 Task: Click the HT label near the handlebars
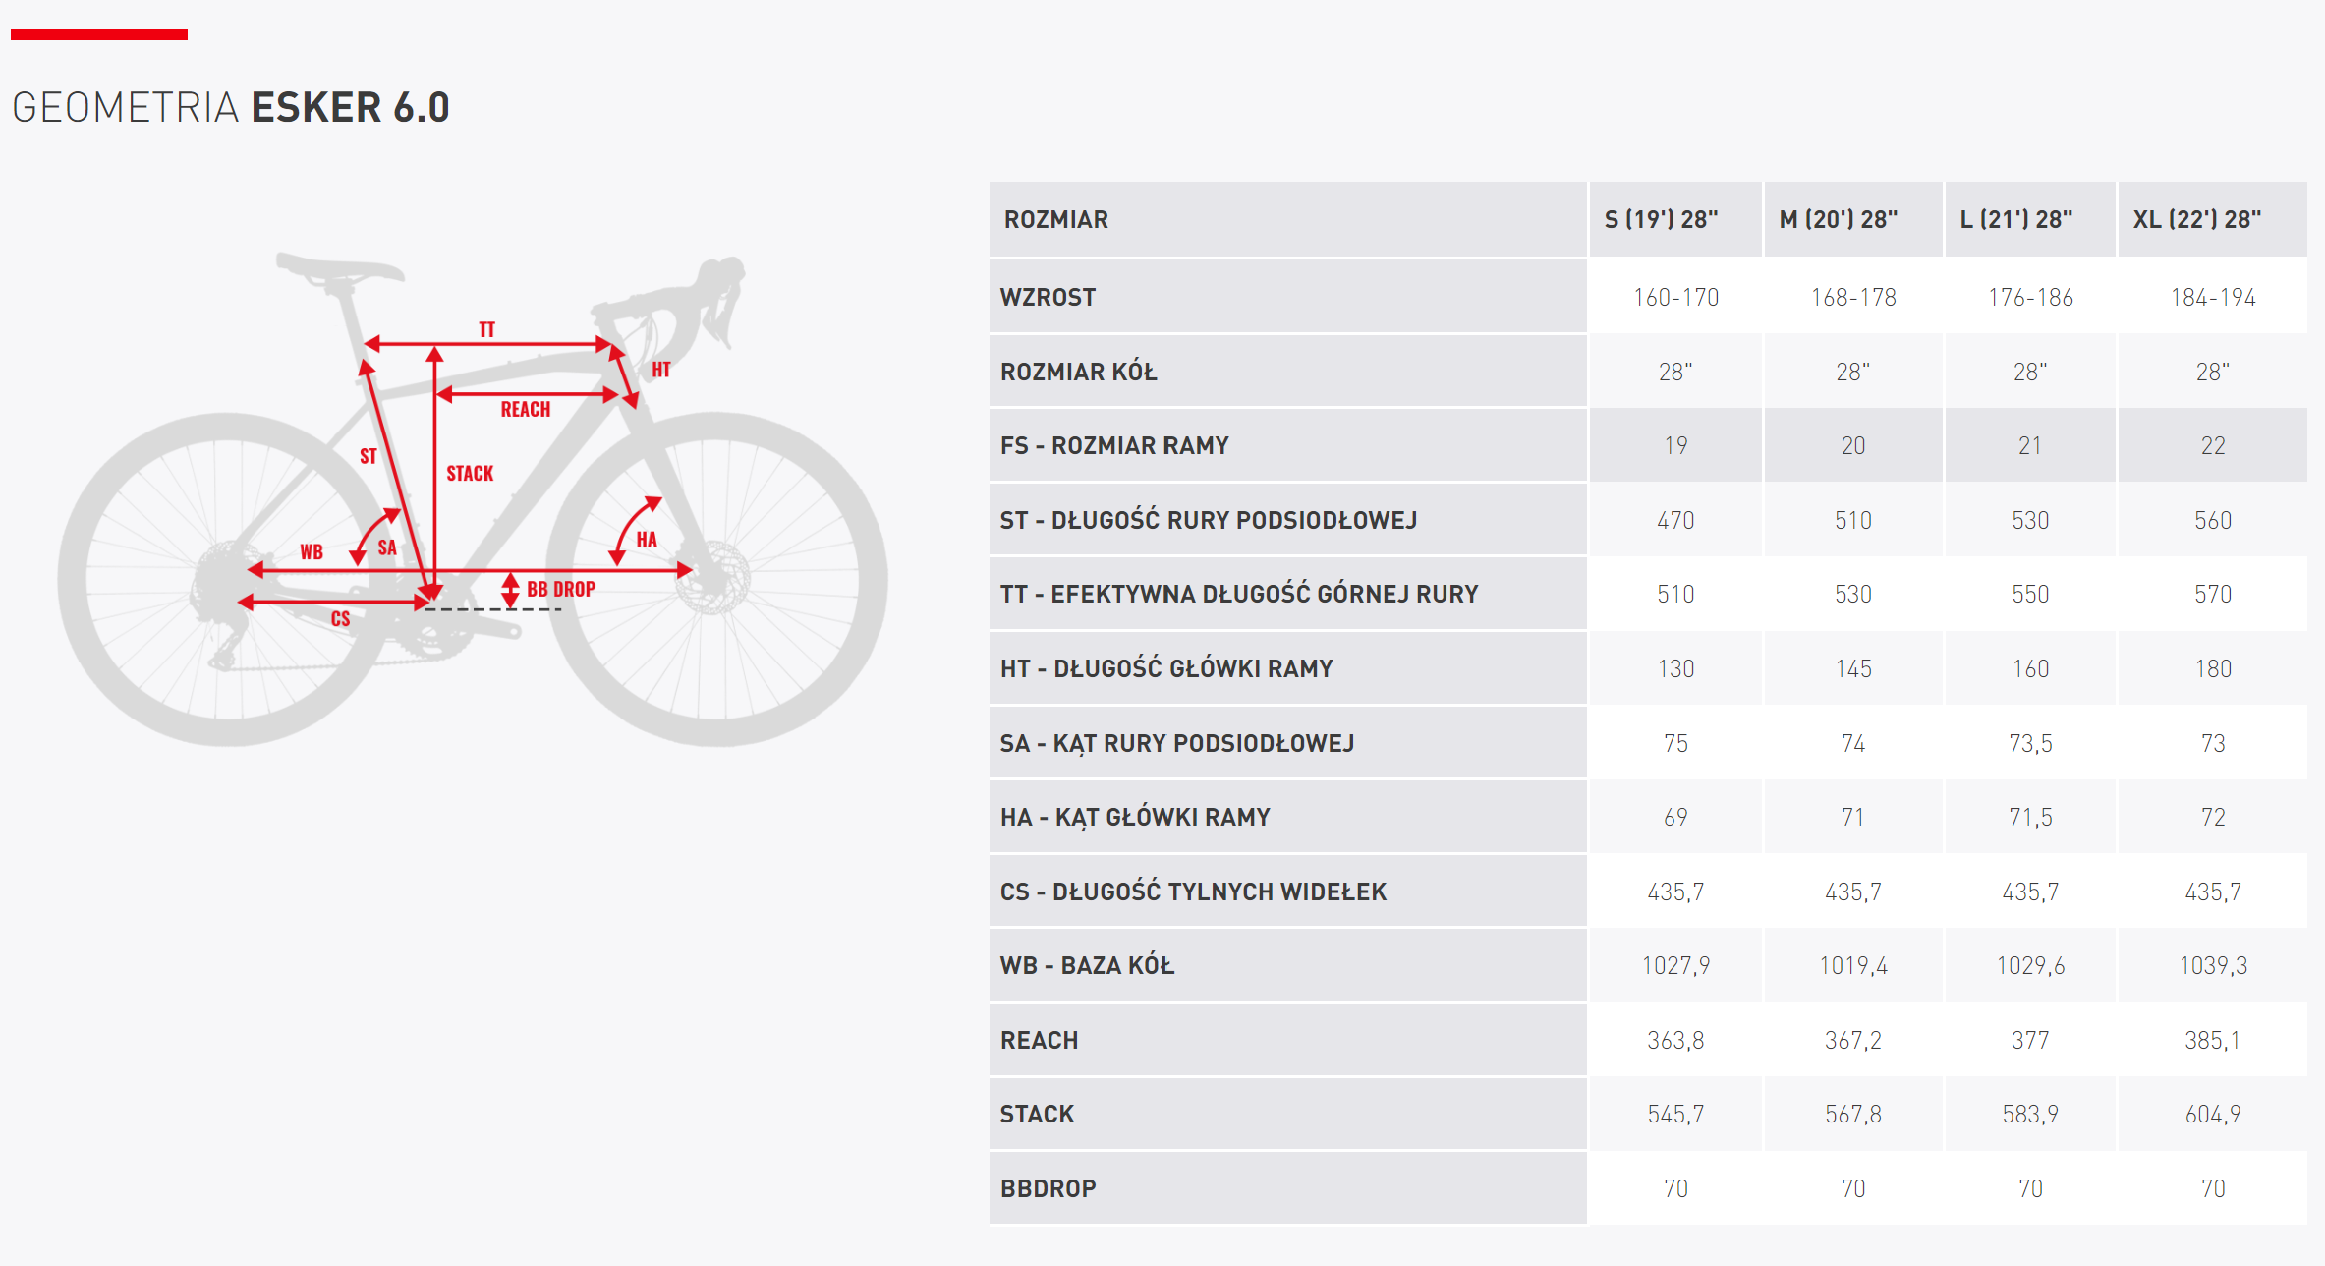(661, 370)
